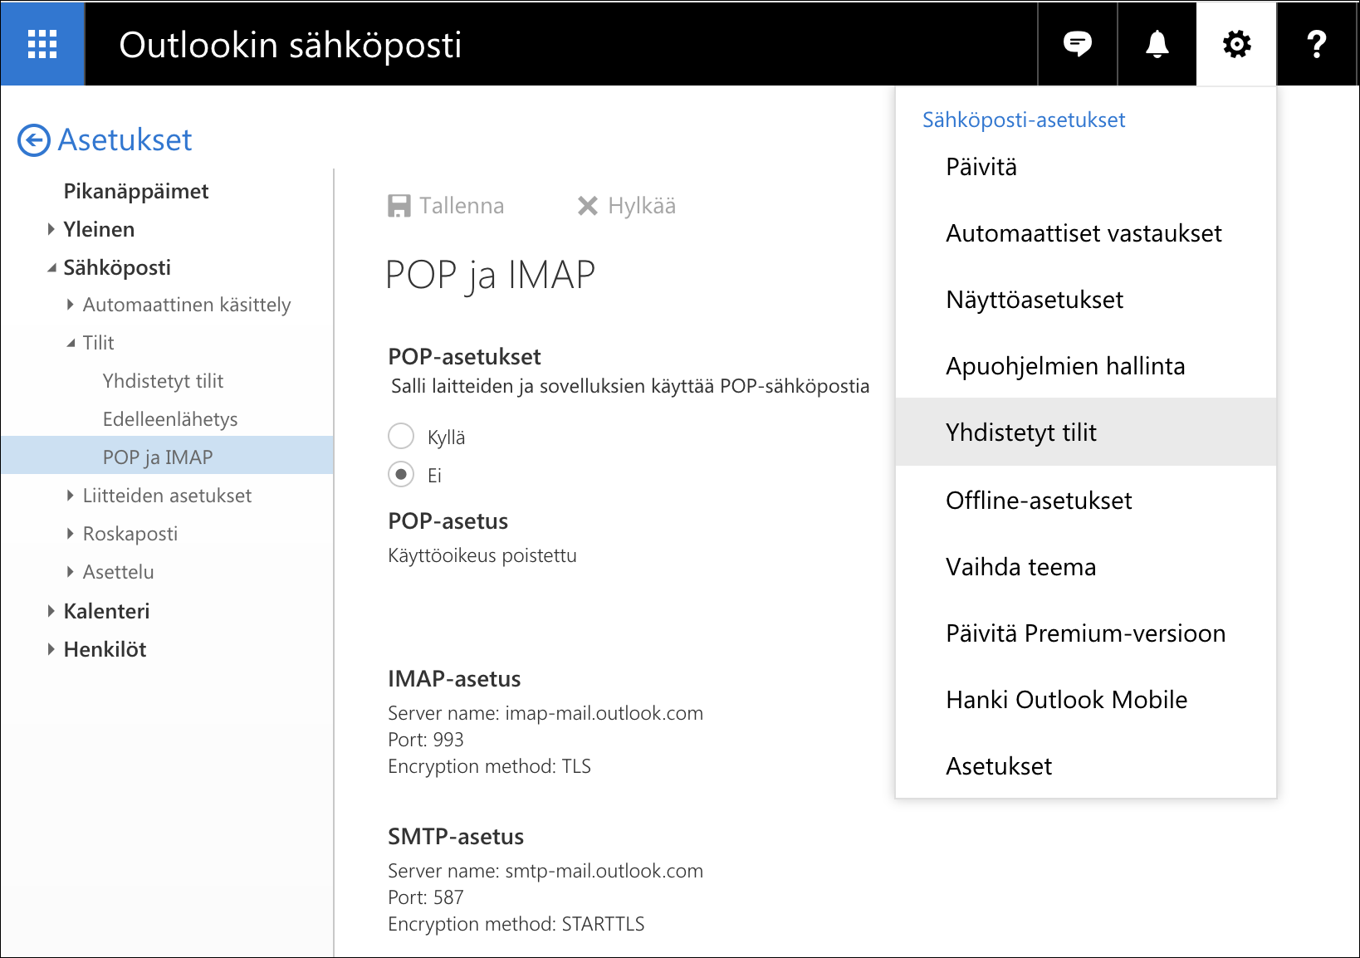1360x958 pixels.
Task: Open the app launcher grid
Action: [42, 43]
